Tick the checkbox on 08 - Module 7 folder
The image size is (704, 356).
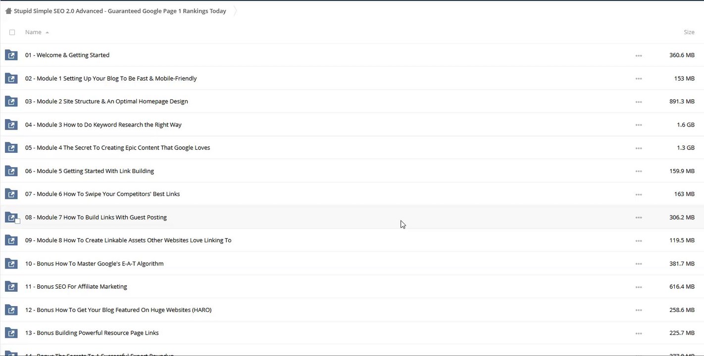[17, 221]
